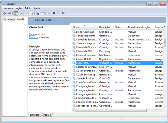Select the Cartão inteligente service row

coord(117,36)
